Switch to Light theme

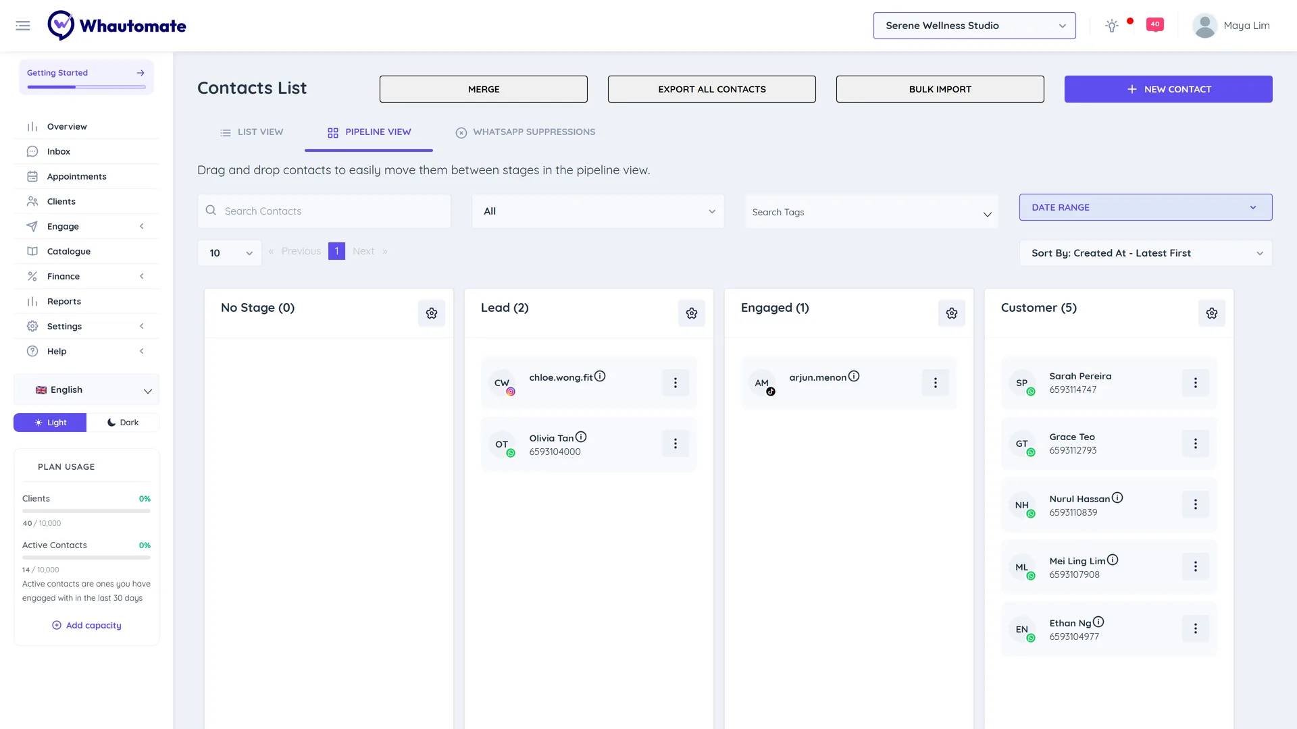coord(50,423)
